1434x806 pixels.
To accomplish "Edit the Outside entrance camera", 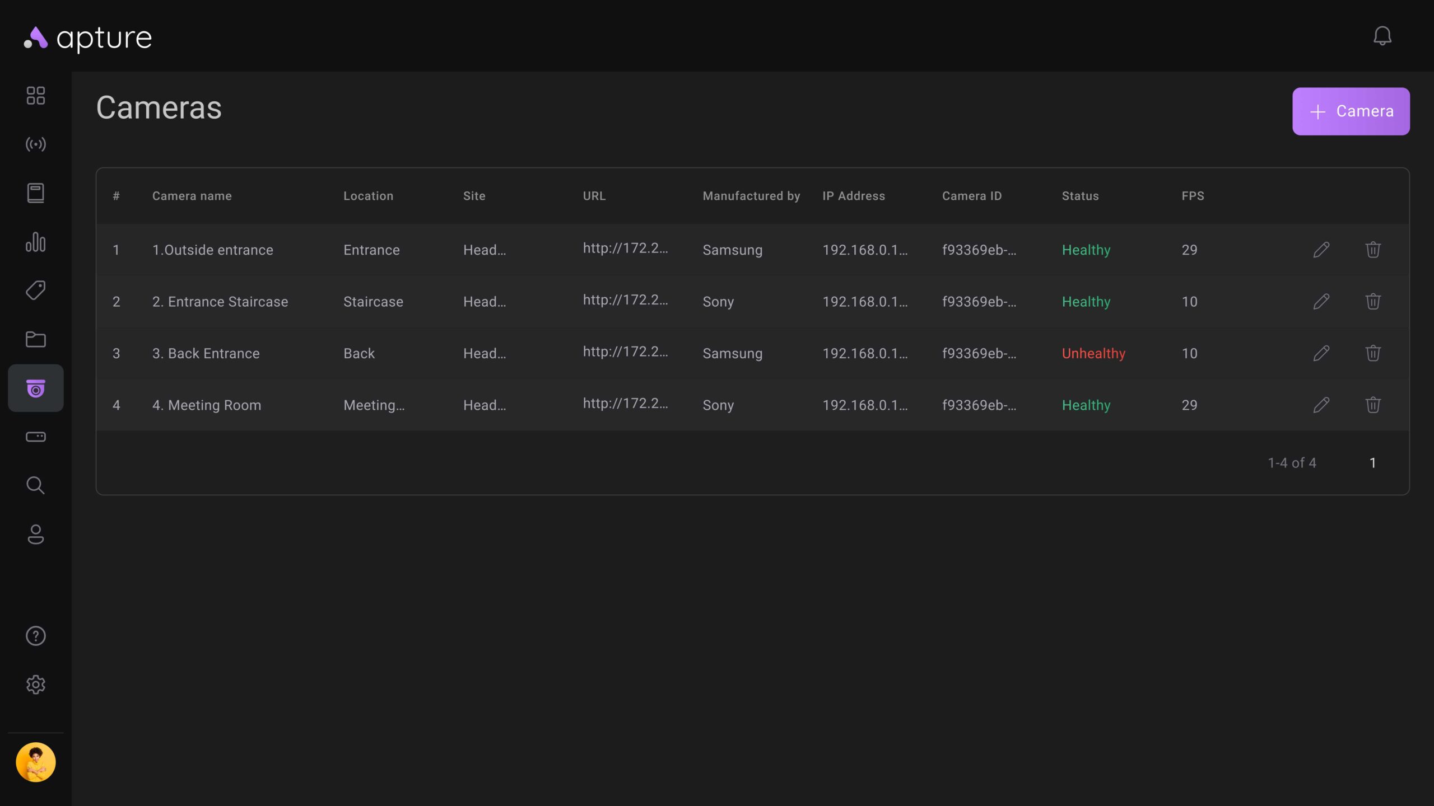I will tap(1321, 250).
